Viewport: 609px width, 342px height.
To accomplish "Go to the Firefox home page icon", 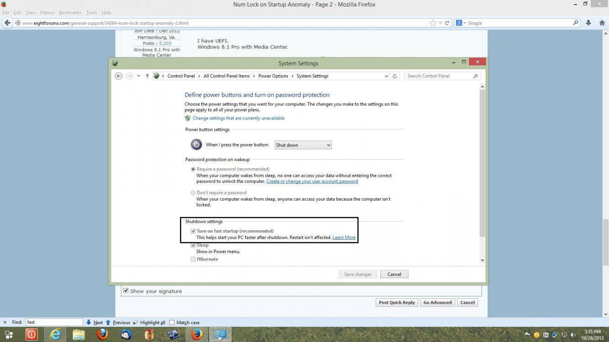I will click(x=602, y=23).
